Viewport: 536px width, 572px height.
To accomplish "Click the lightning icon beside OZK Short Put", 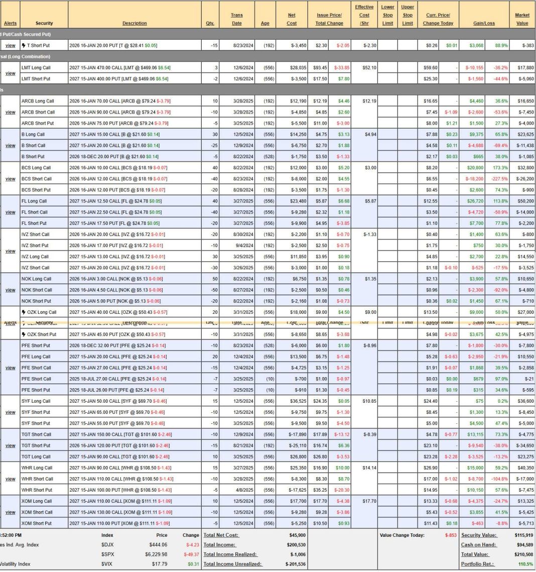I will [23, 334].
